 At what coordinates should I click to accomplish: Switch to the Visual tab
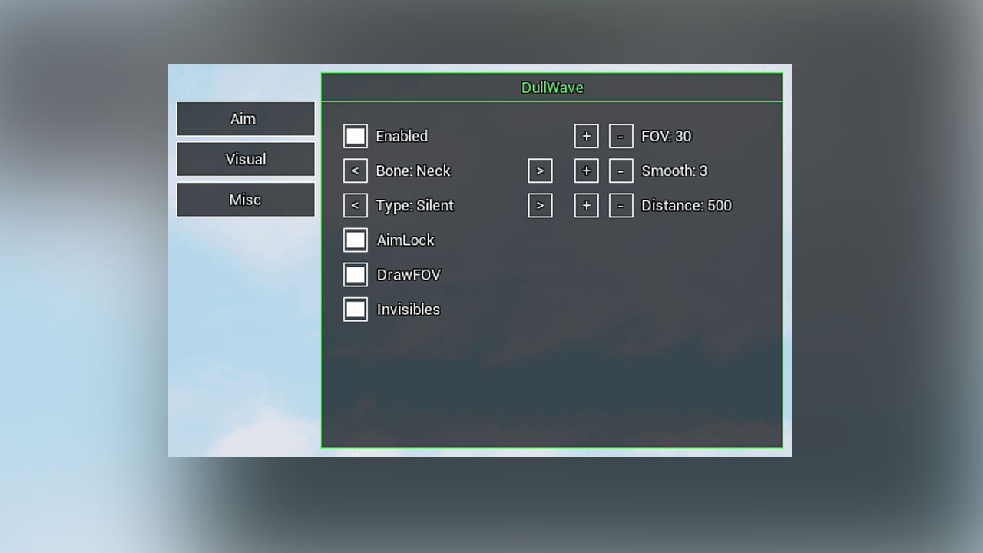[245, 159]
